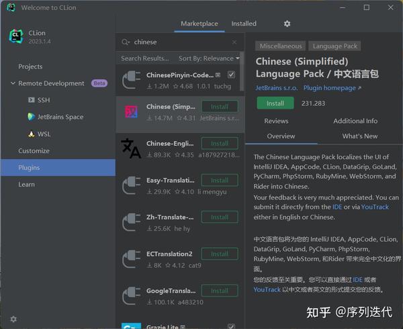Click into the plugin search field
The image size is (403, 329).
click(x=180, y=42)
